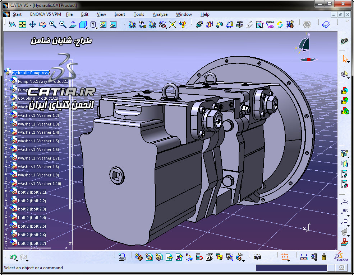Select the orange Select arrow tool

coord(345,59)
